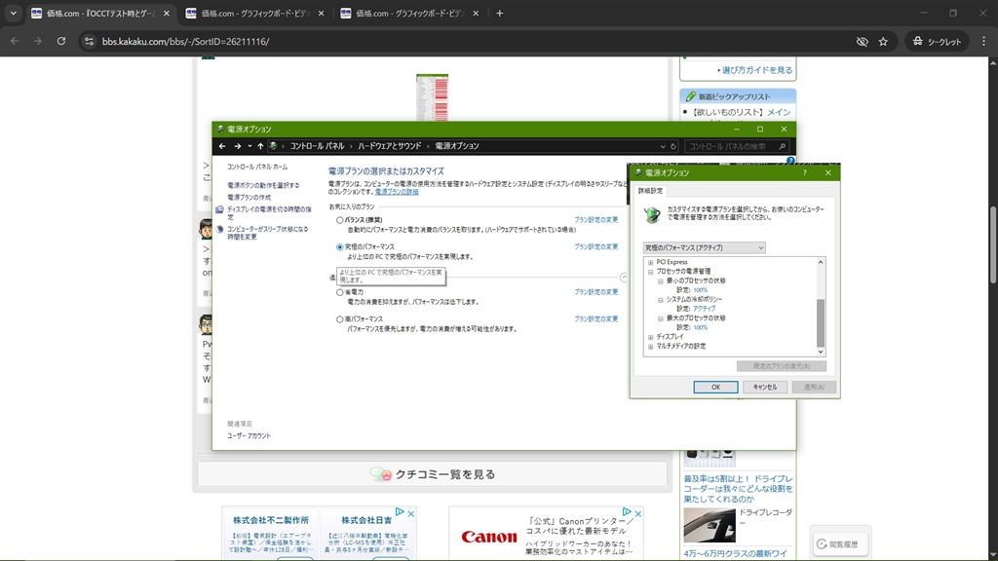Collapse the 最大のプロセッサの状態 node

[660, 318]
